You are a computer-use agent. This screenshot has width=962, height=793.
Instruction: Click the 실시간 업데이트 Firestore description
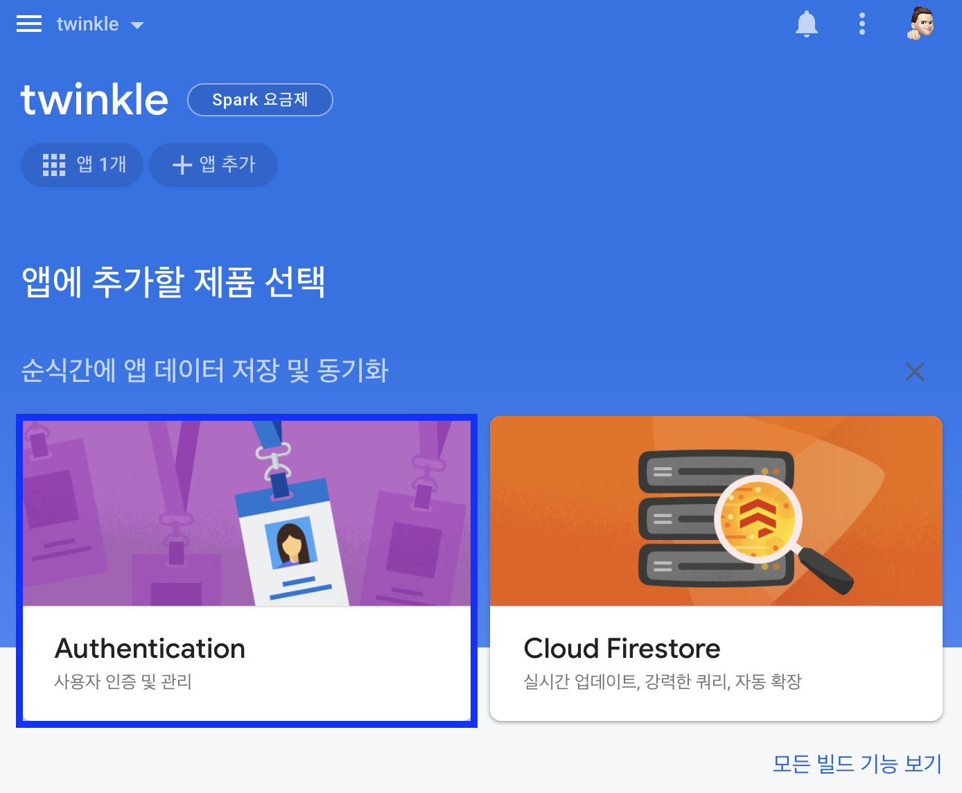click(x=663, y=682)
